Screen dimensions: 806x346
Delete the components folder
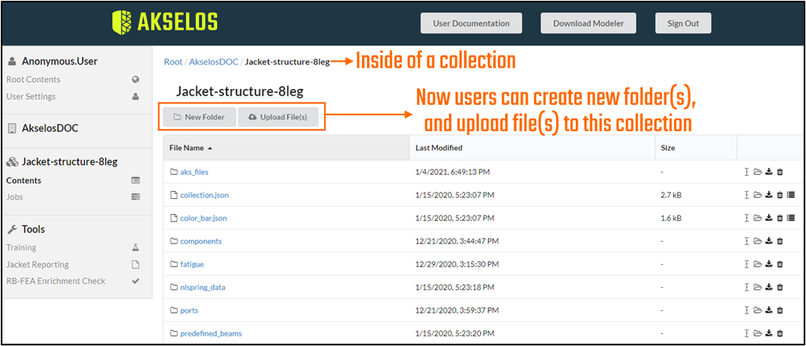[x=780, y=241]
